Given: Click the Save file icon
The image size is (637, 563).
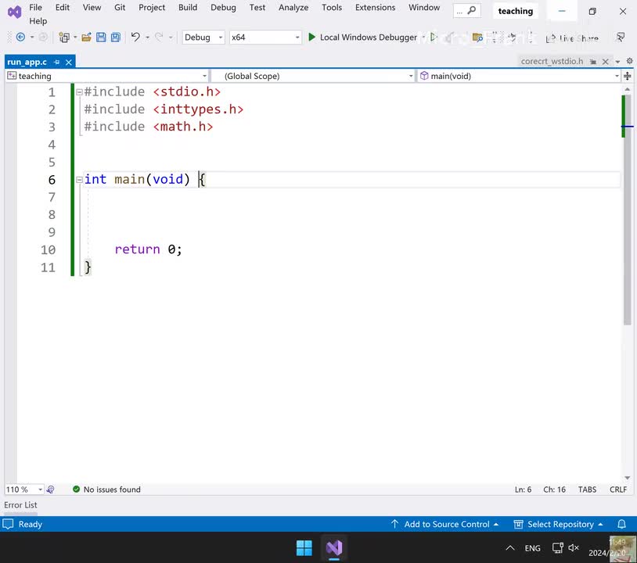Looking at the screenshot, I should click(x=101, y=38).
